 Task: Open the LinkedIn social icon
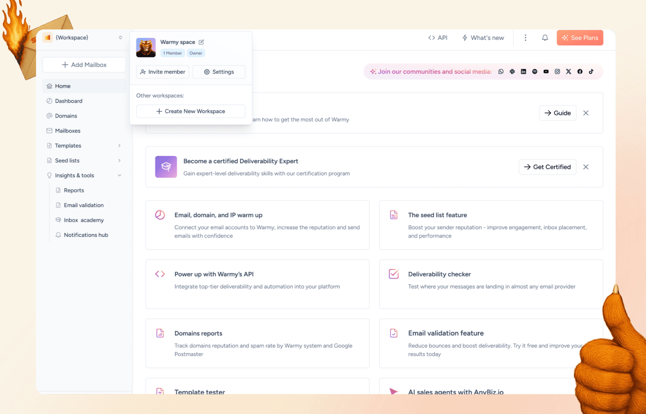[x=523, y=72]
